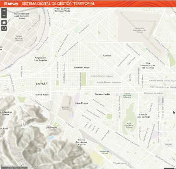This screenshot has width=176, height=169.
Task: Click the Braulio Fernández Aguirre label
Action: [x=81, y=142]
